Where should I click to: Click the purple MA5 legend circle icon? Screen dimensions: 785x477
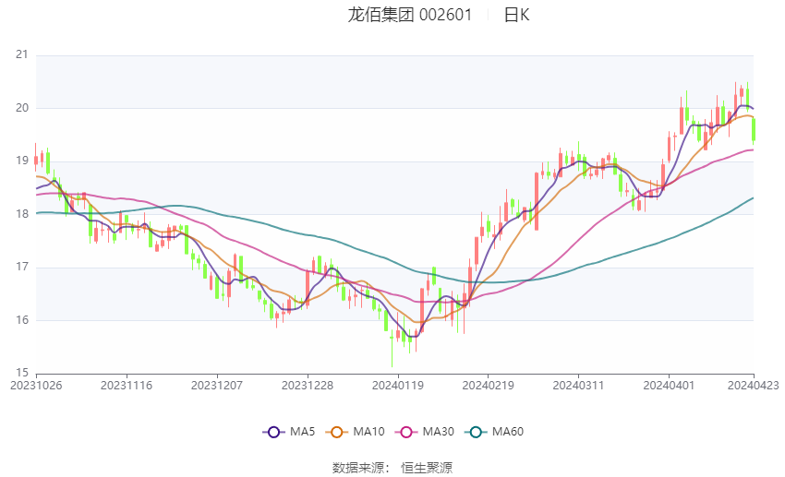click(x=273, y=432)
